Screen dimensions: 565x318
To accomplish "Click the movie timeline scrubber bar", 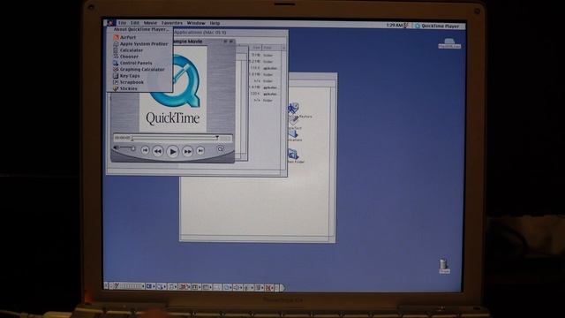I will point(175,138).
